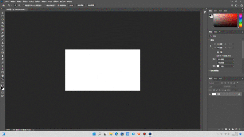Viewport: 244px width, 137px height.
Task: Select the History Brush tool
Action: coord(3,46)
